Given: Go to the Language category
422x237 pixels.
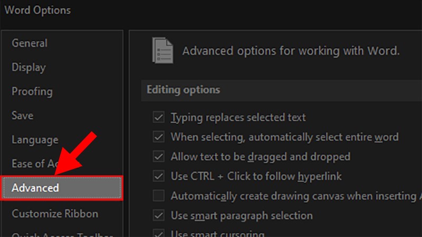Looking at the screenshot, I should pos(35,140).
